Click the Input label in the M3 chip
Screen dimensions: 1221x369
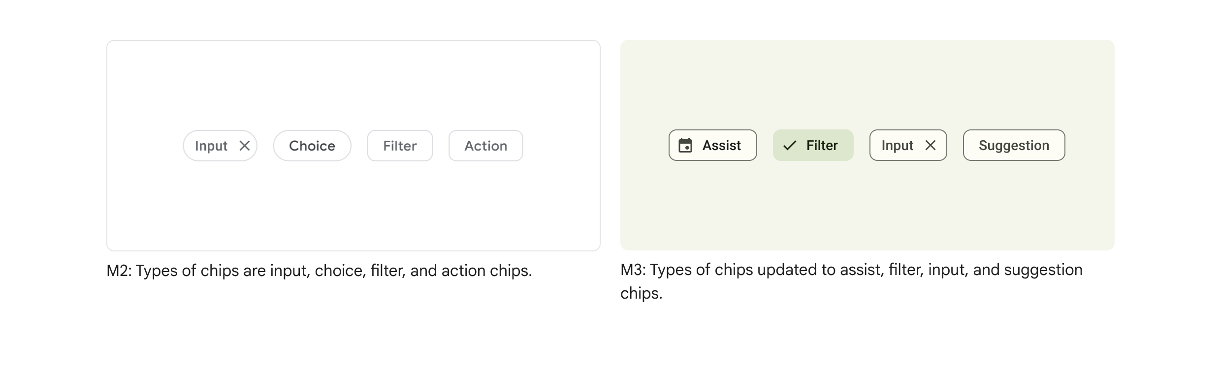(x=897, y=145)
